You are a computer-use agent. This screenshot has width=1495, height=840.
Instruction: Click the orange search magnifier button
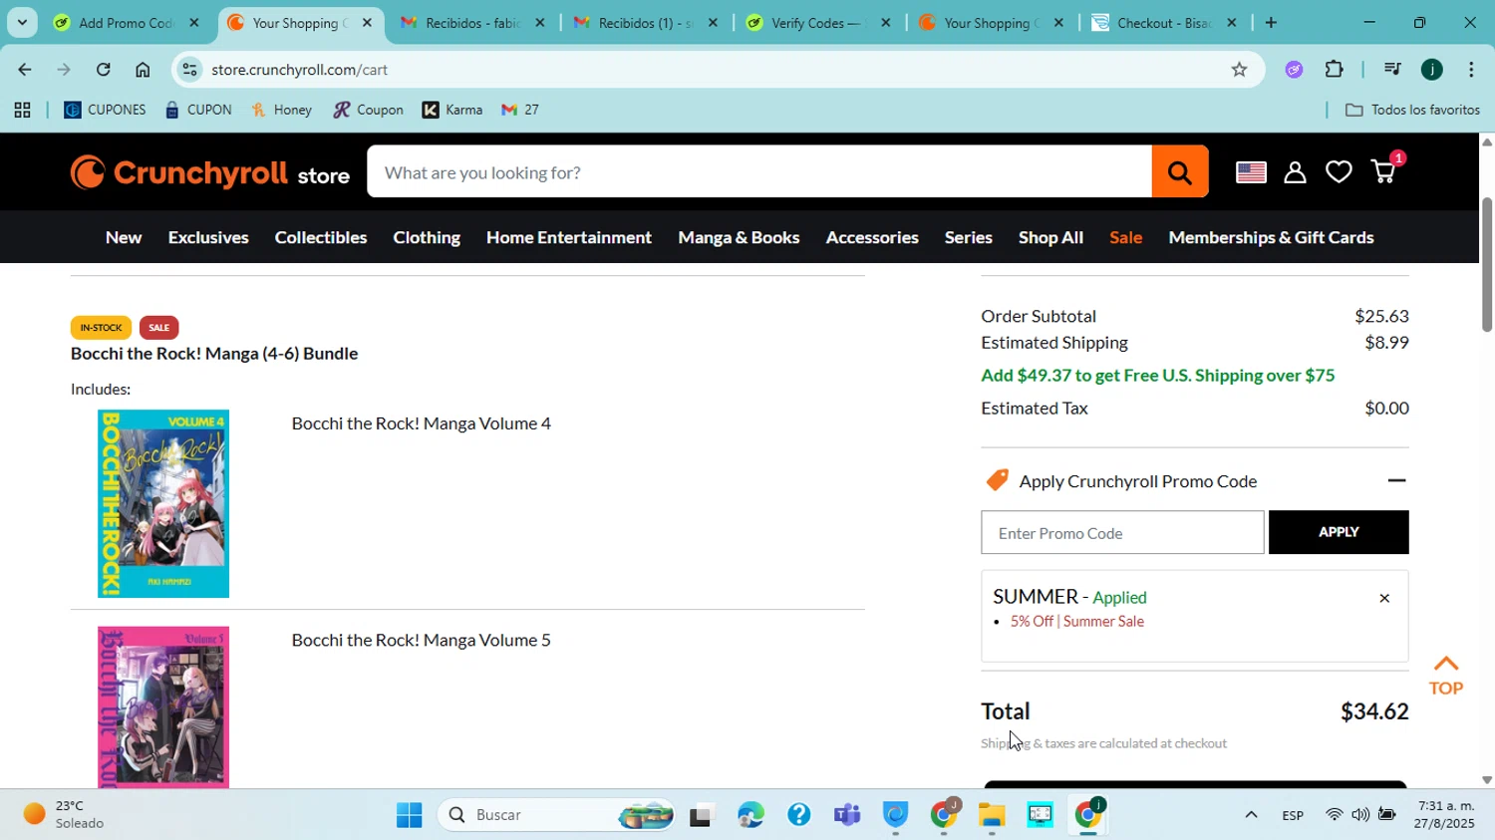point(1180,171)
